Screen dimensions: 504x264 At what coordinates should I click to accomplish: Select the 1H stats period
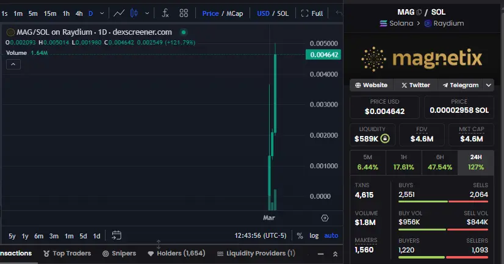pyautogui.click(x=404, y=163)
